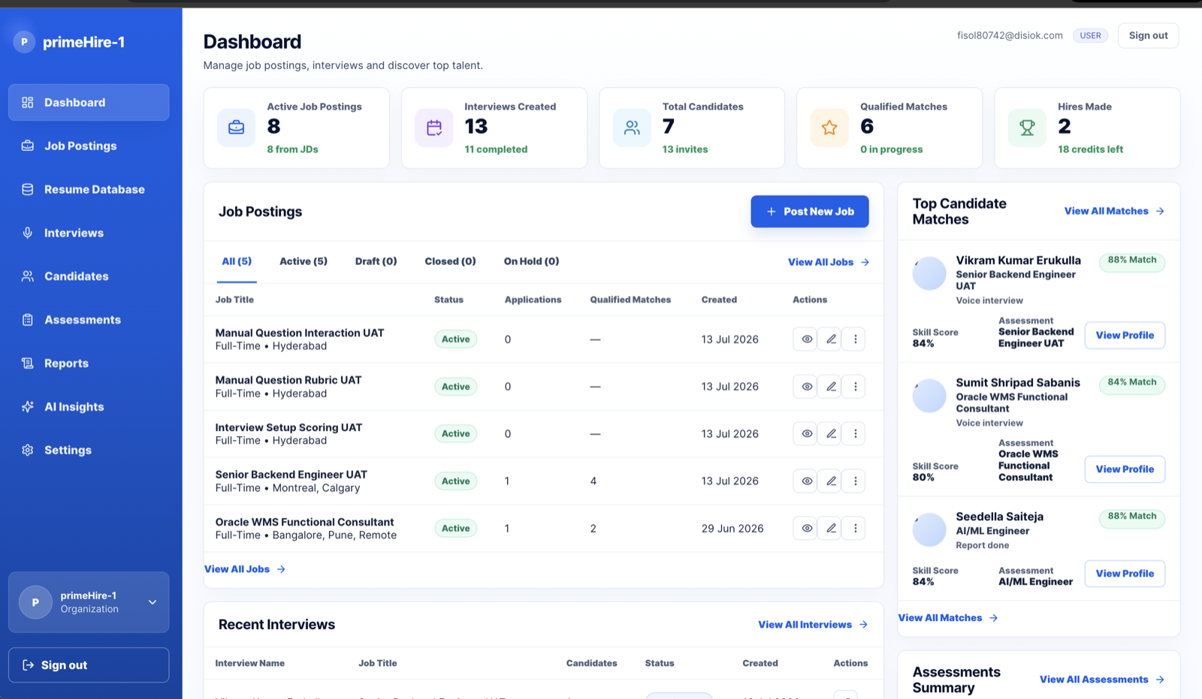Viewport: 1202px width, 699px height.
Task: Open more options for Manual Question Rubric UAT
Action: click(854, 387)
